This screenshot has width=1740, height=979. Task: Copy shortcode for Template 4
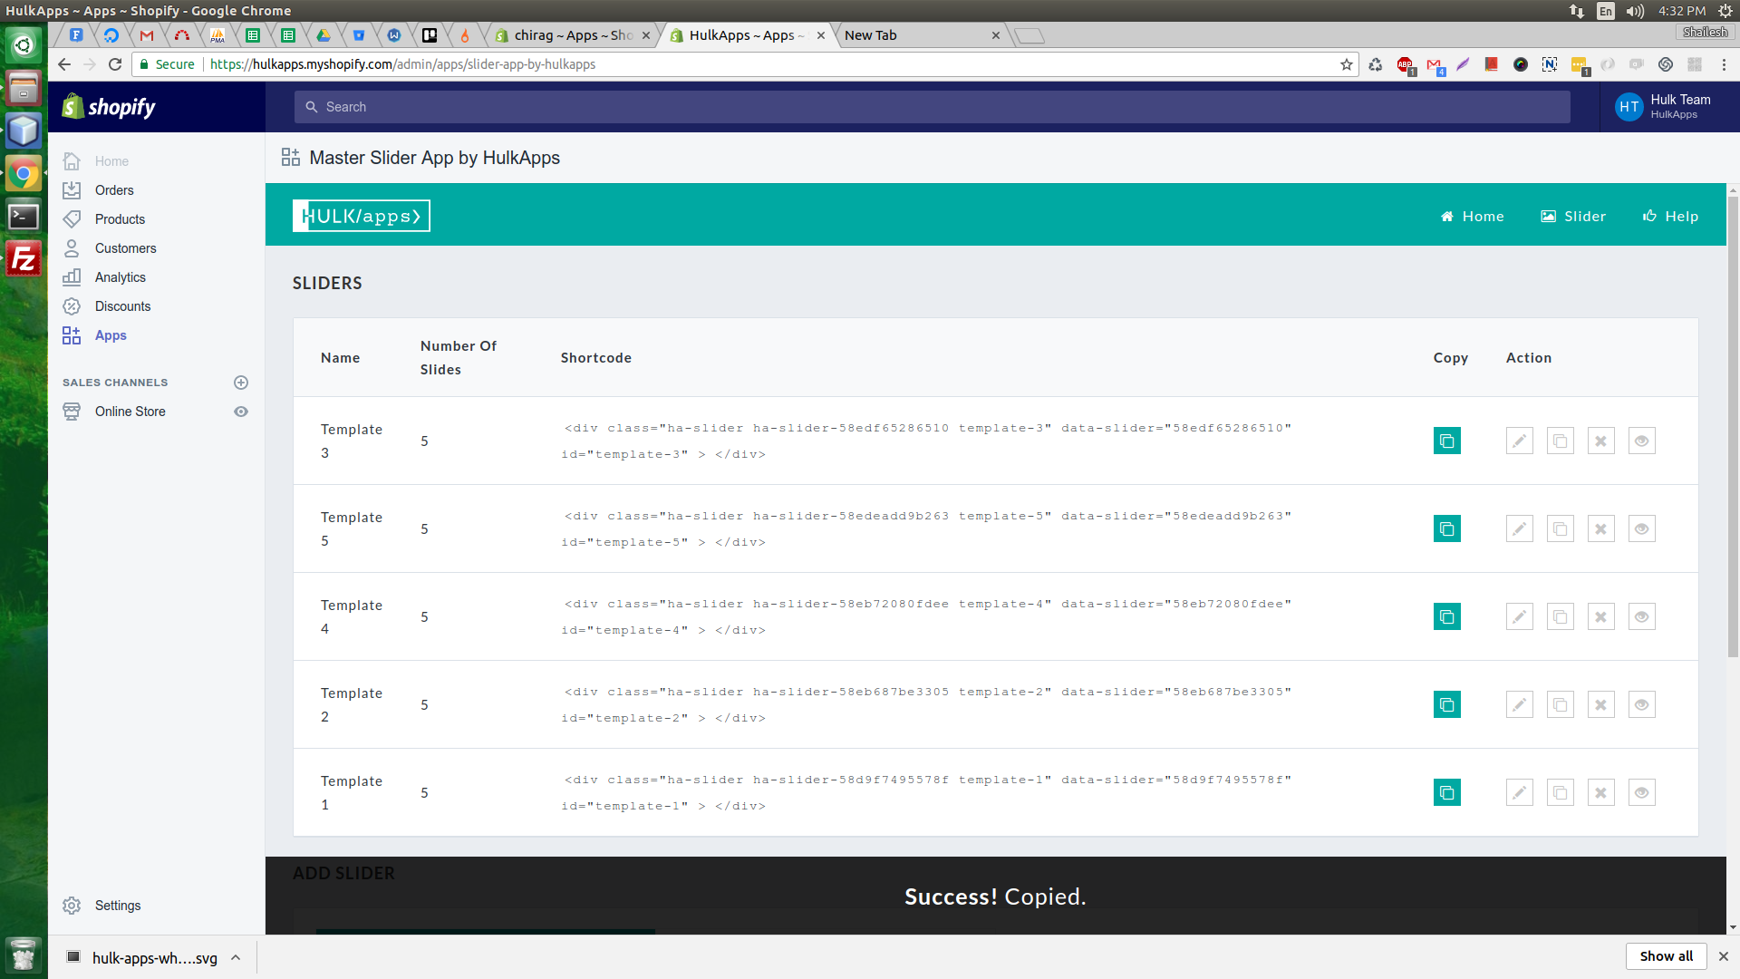pyautogui.click(x=1446, y=616)
